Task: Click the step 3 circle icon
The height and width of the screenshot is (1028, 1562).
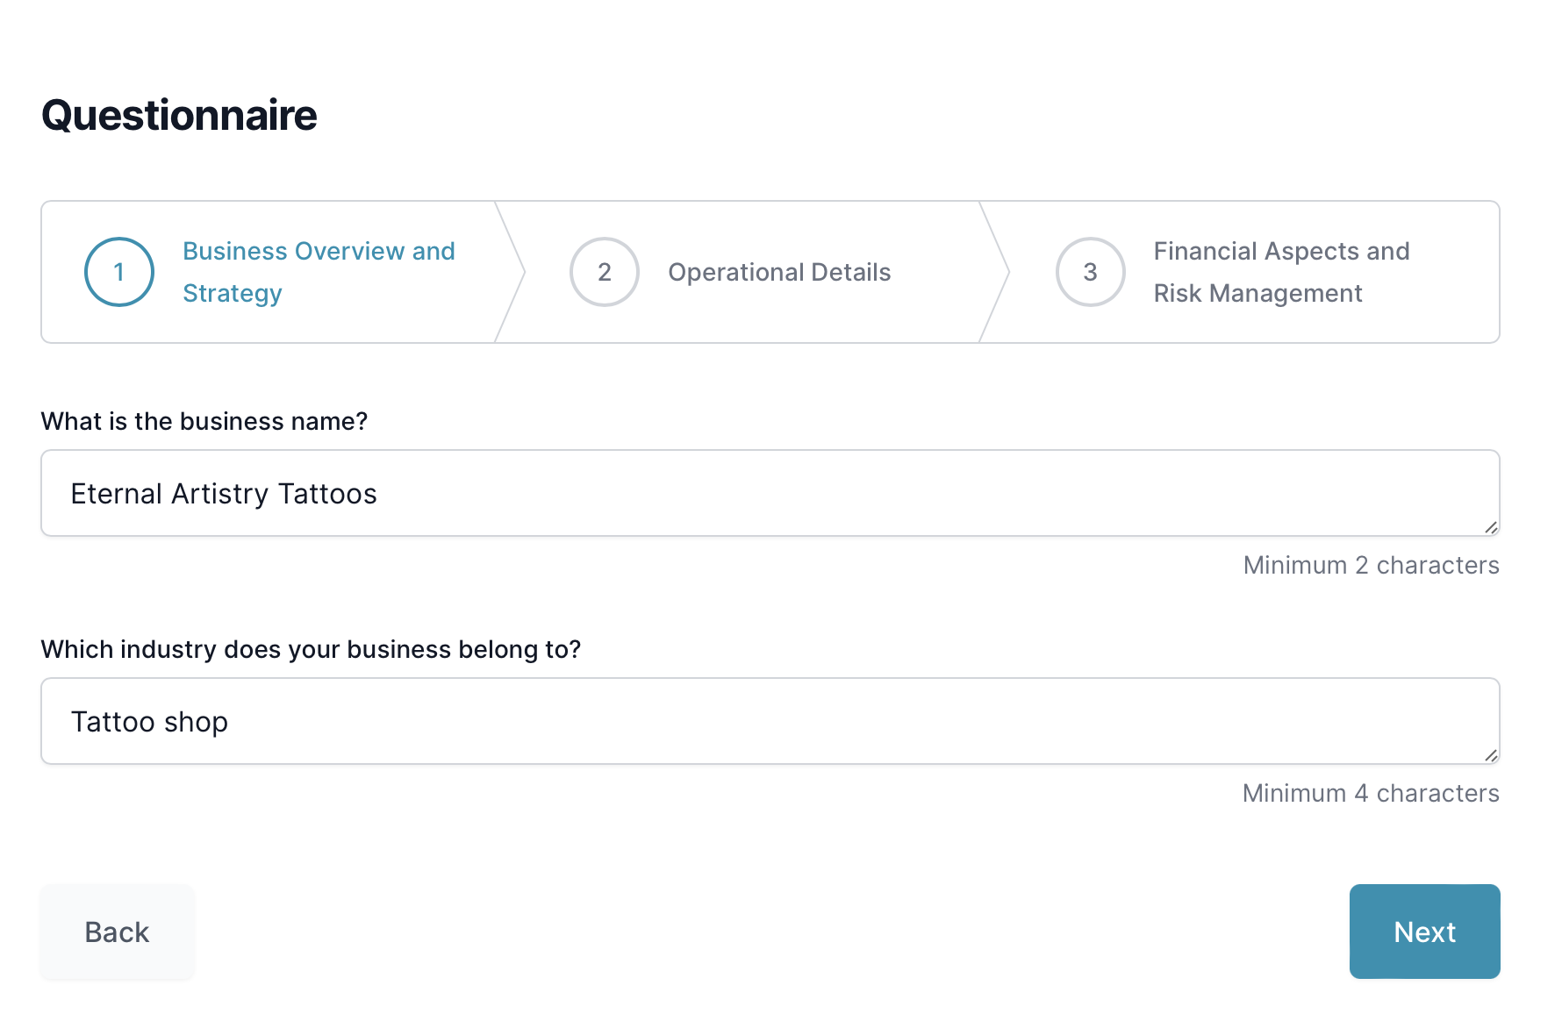Action: [1090, 272]
